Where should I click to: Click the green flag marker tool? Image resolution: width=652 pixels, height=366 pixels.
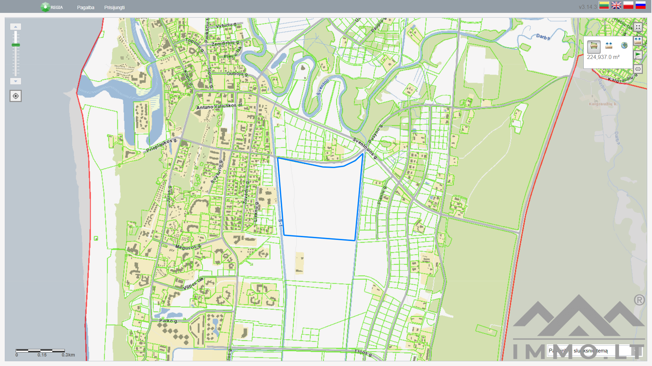(x=638, y=55)
